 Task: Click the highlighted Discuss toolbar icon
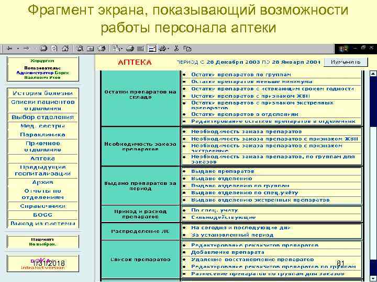pos(152,49)
